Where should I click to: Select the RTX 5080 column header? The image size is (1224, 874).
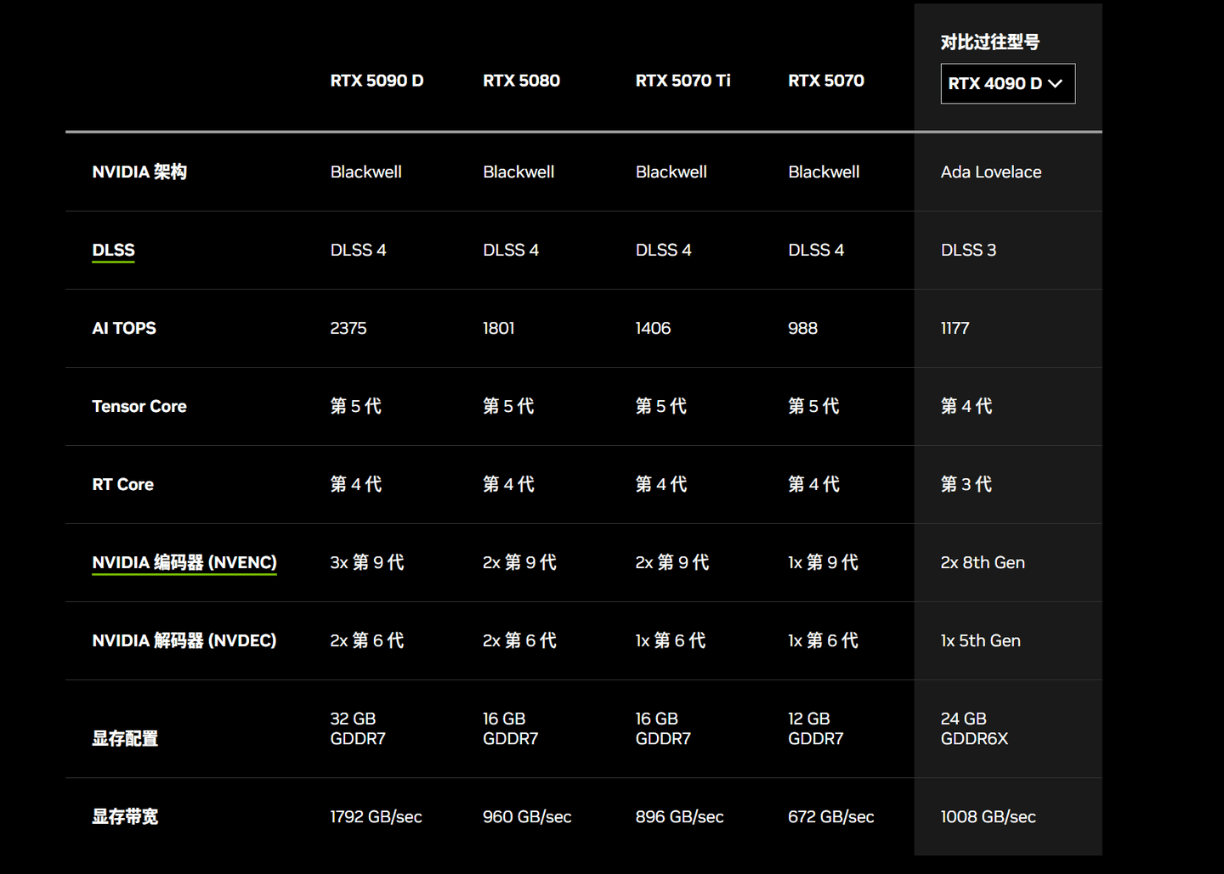point(521,81)
